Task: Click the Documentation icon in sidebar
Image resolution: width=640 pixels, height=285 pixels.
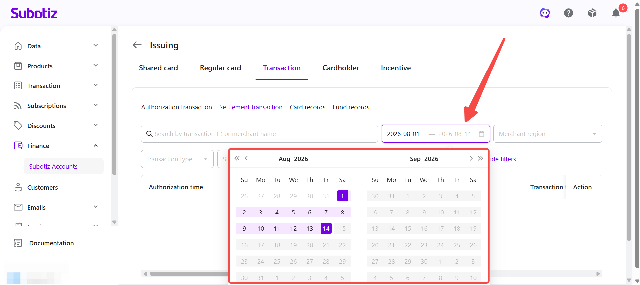Action: tap(18, 243)
